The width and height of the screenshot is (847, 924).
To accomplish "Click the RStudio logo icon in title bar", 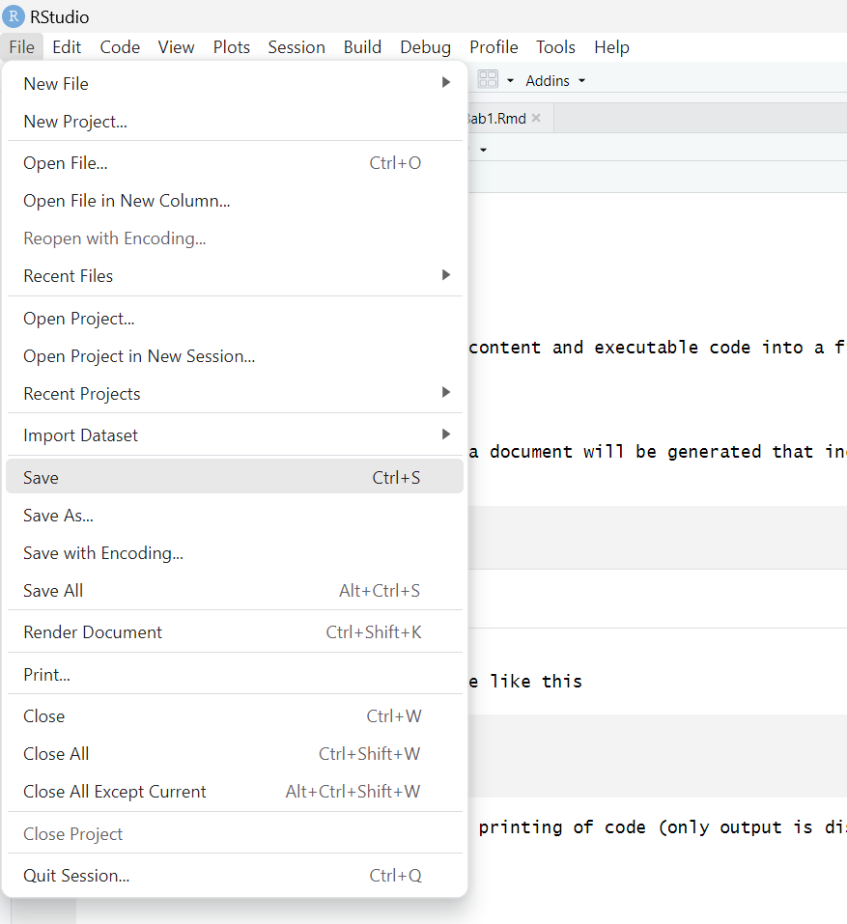I will (x=13, y=16).
